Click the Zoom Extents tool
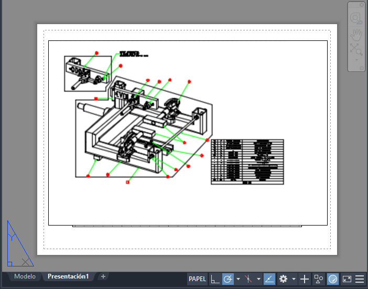368x289 pixels. pyautogui.click(x=356, y=49)
